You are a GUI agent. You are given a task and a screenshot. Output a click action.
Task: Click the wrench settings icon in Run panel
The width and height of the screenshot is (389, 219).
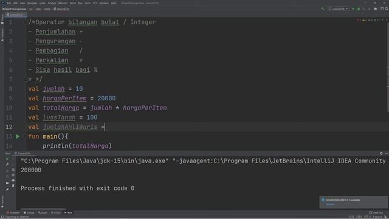(x=7, y=164)
